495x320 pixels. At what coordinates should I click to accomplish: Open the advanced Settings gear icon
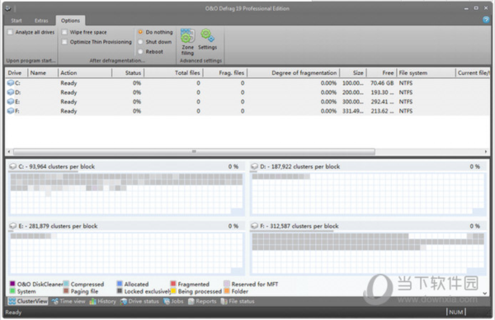pos(207,39)
